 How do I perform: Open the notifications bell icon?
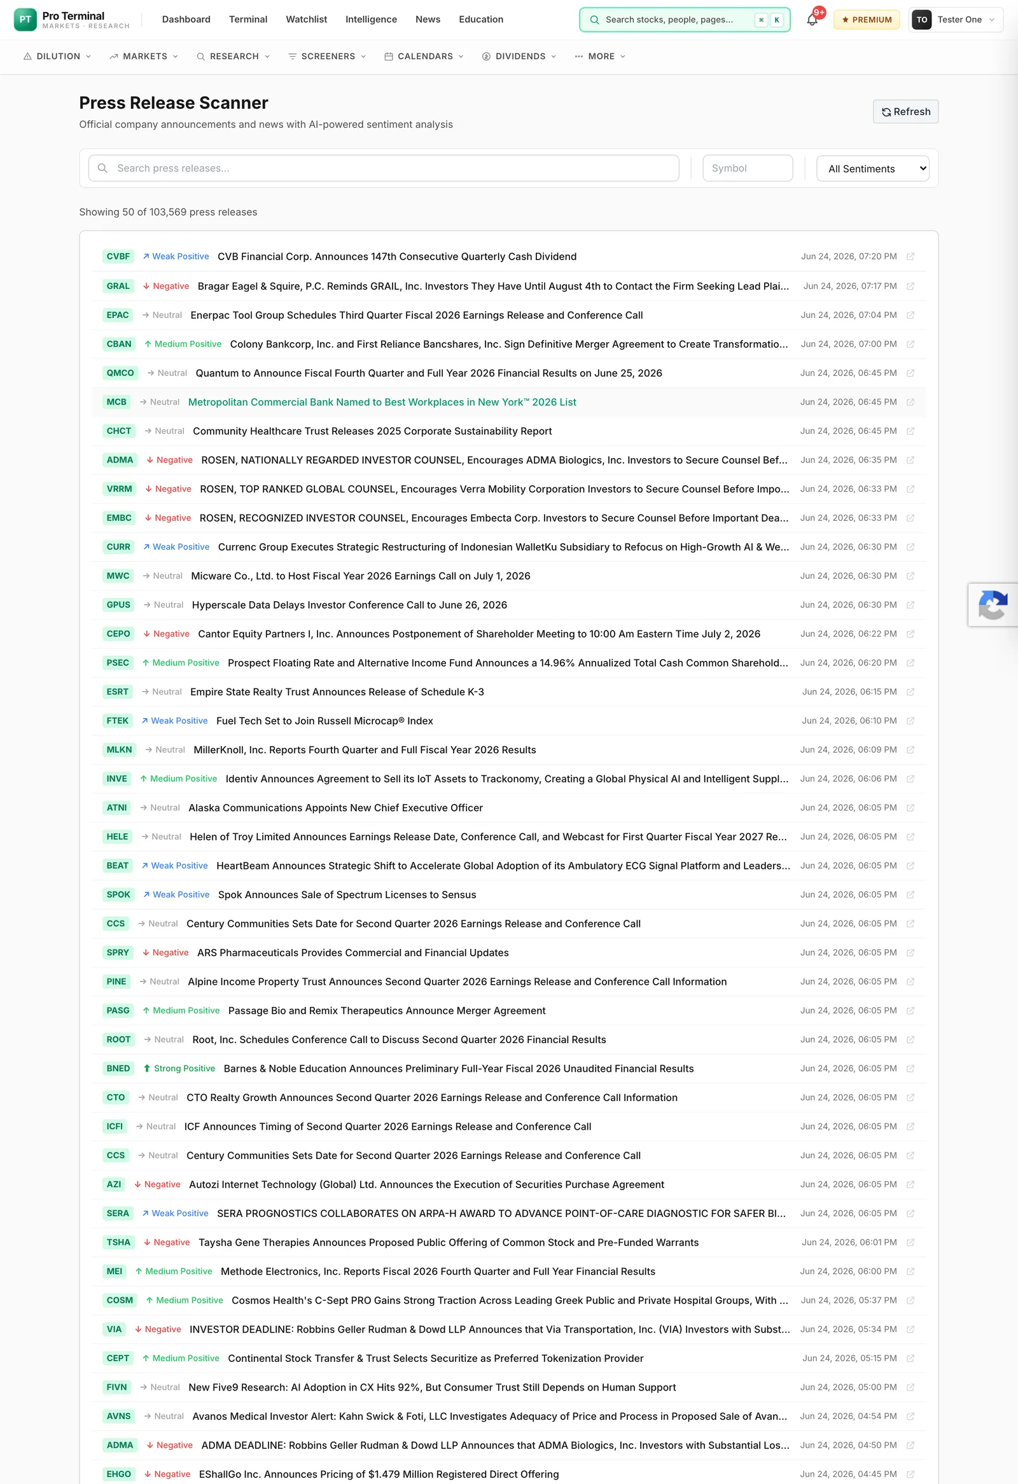[812, 20]
